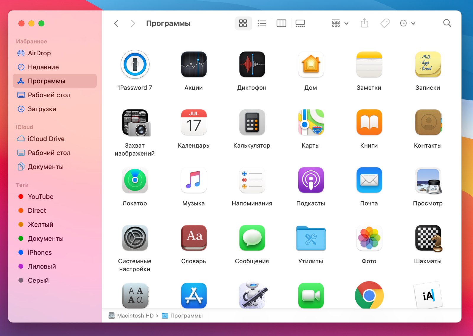Click Программы in the path bar
This screenshot has width=473, height=336.
[182, 316]
